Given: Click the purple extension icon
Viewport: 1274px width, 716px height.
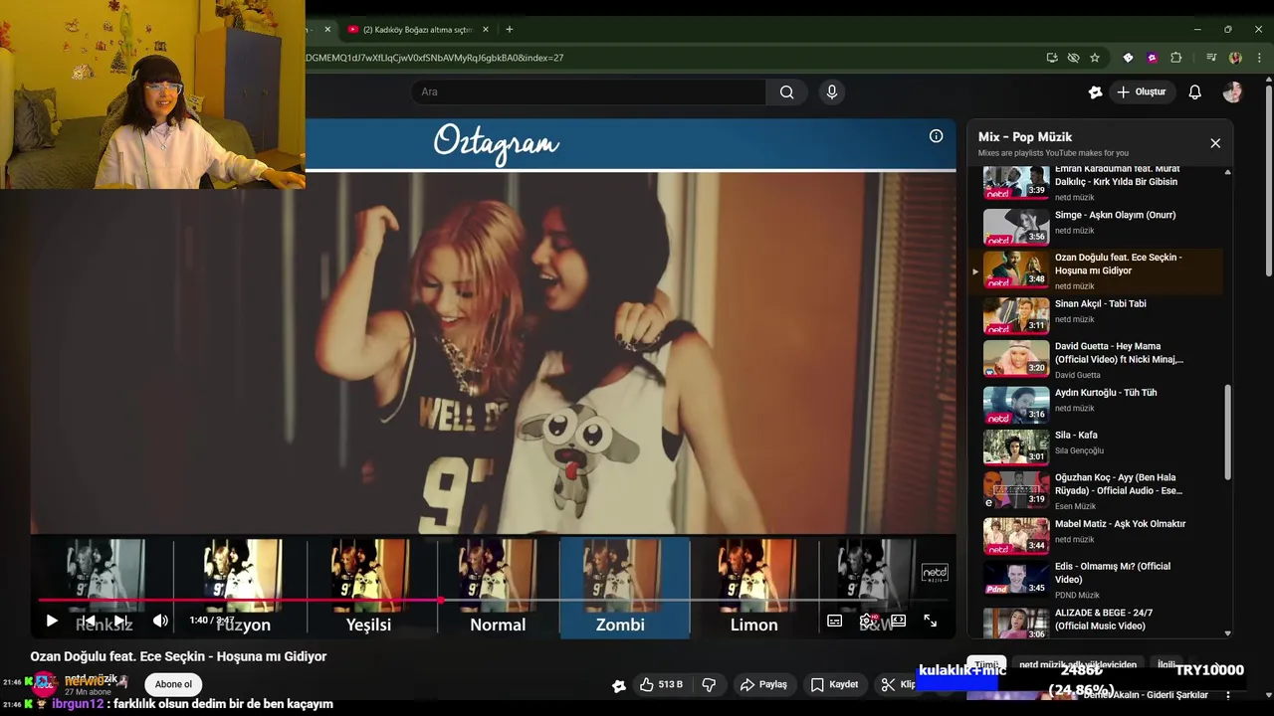Looking at the screenshot, I should click(1152, 58).
